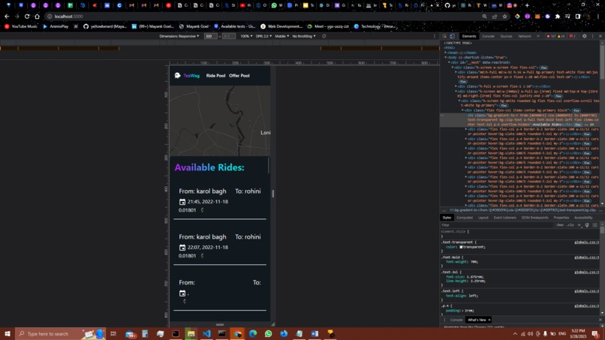The height and width of the screenshot is (340, 605).
Task: Activate the DevTools inspect element picker
Action: [x=444, y=36]
